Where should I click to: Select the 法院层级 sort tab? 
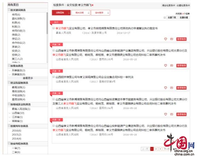pyautogui.click(x=61, y=13)
